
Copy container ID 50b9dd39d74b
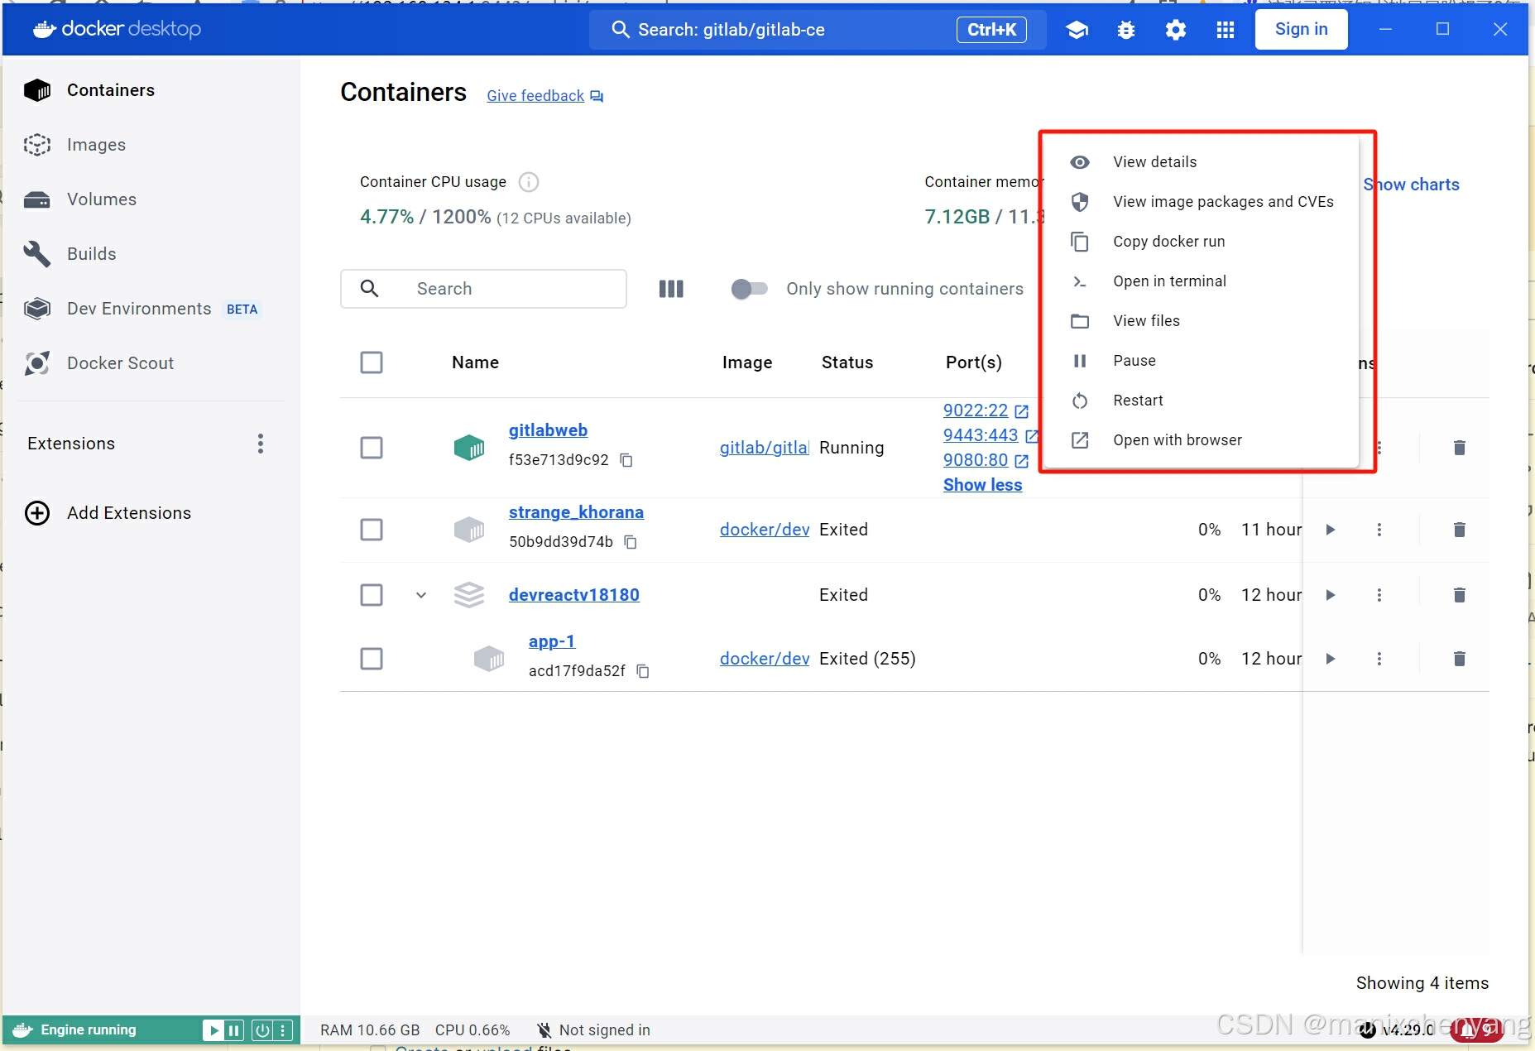(x=631, y=542)
